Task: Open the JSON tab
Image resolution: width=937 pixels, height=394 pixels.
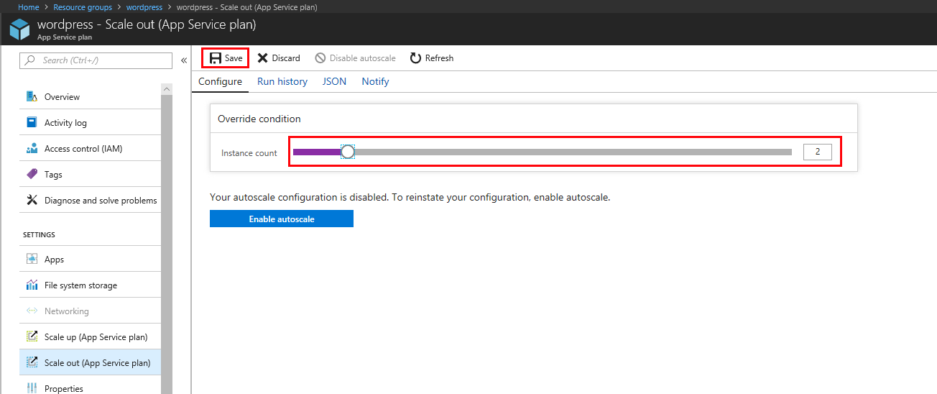Action: 334,81
